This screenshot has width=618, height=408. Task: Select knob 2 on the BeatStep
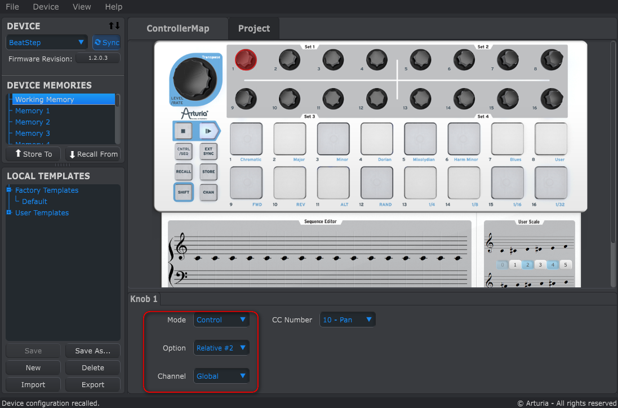pos(290,60)
